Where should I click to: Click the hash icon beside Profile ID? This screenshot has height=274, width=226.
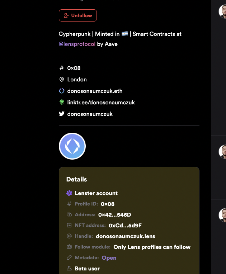click(69, 204)
